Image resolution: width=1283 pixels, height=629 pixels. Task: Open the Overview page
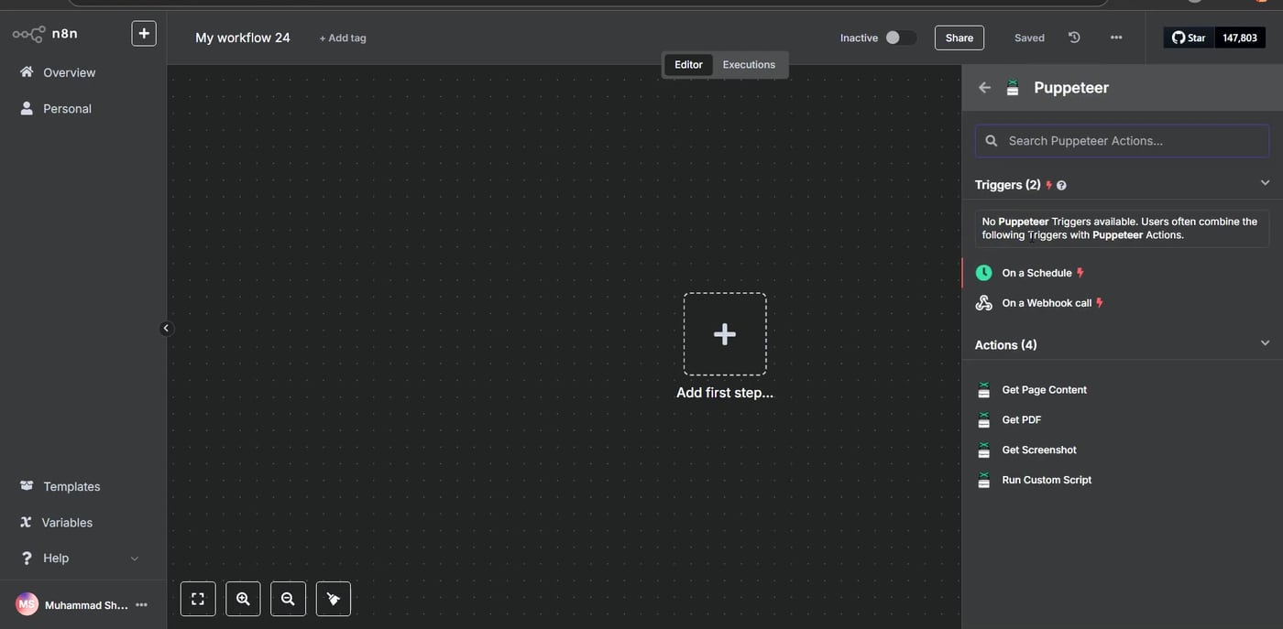69,72
